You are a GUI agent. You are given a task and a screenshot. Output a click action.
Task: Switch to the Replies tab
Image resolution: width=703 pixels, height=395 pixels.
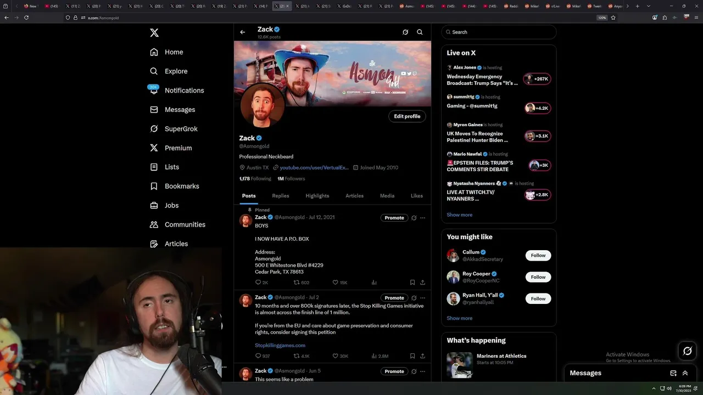point(281,196)
